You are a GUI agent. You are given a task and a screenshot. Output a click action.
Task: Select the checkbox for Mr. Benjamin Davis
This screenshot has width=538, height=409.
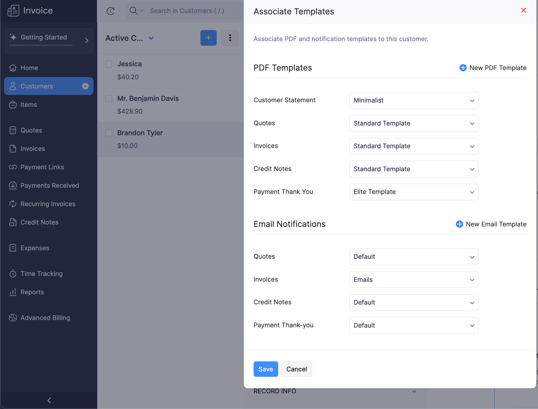tap(109, 98)
